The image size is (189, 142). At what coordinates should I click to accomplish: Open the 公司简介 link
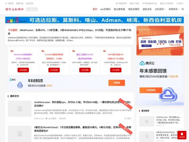180,3
